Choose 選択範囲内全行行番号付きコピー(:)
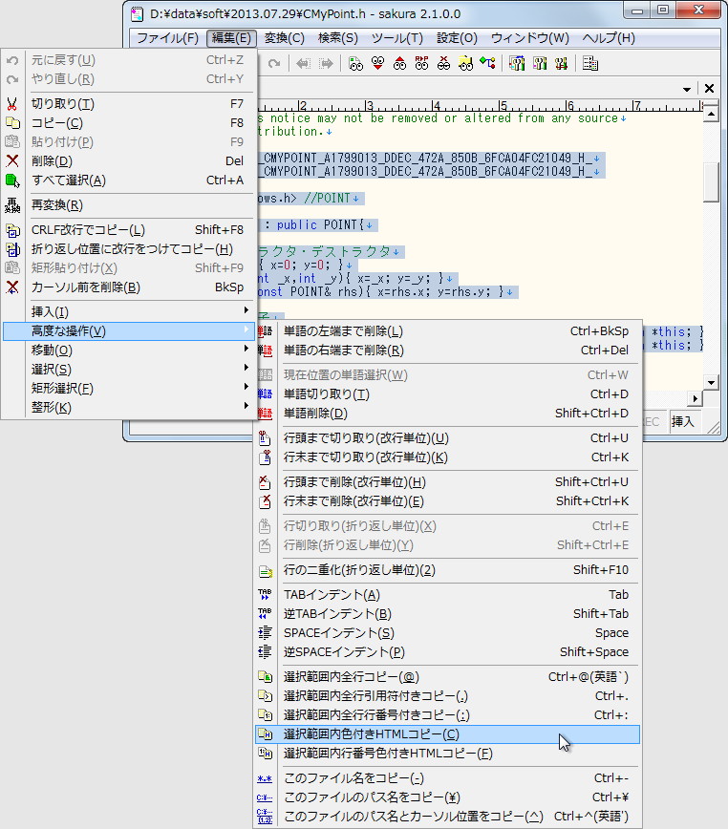Image resolution: width=728 pixels, height=829 pixels. click(447, 714)
